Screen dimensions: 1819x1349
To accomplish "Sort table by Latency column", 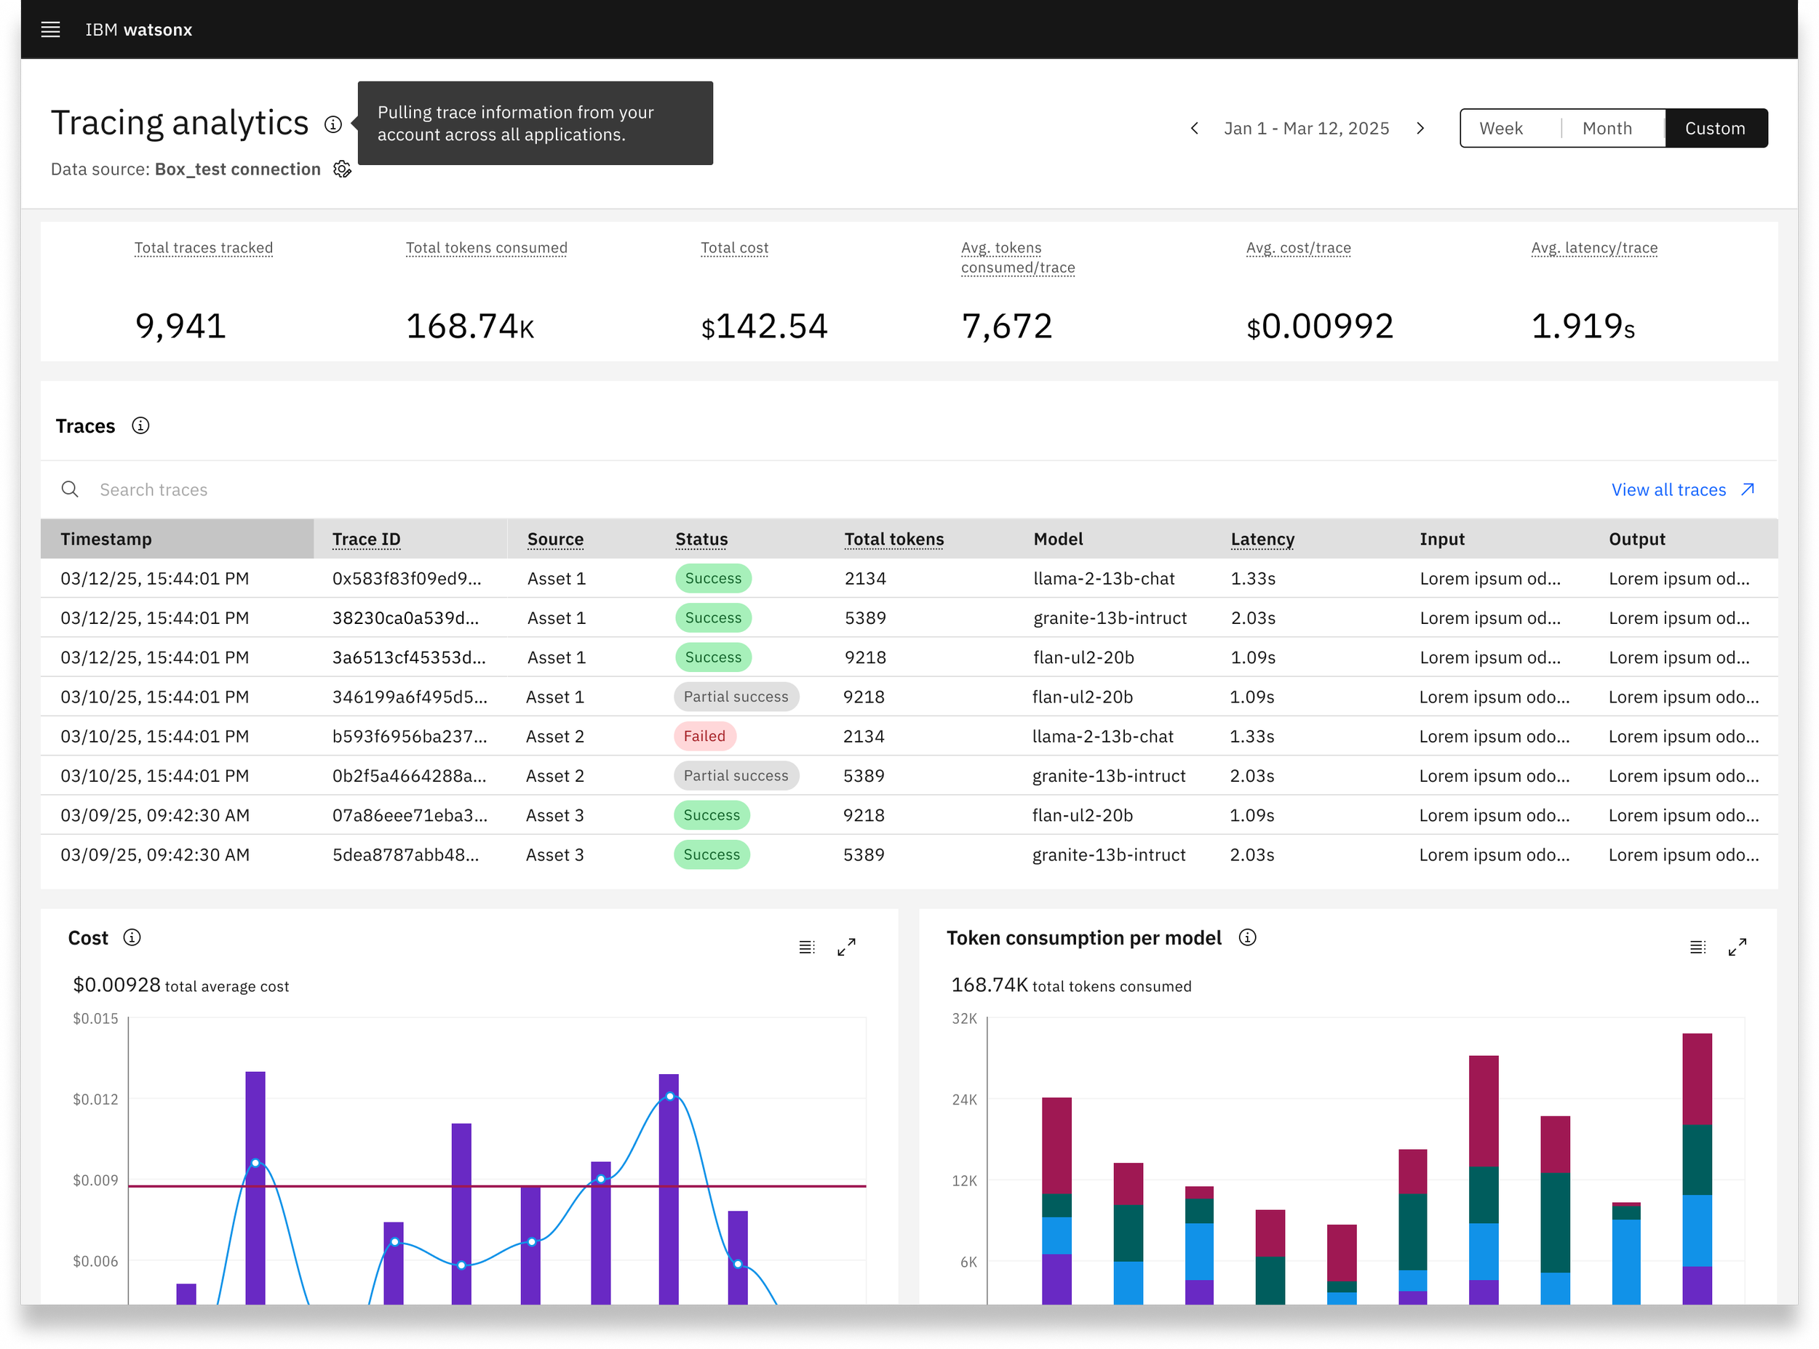I will pyautogui.click(x=1263, y=539).
